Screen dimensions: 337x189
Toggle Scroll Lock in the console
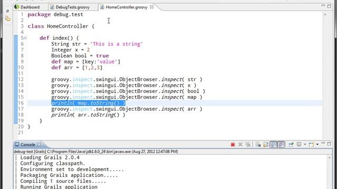pyautogui.click(x=265, y=145)
